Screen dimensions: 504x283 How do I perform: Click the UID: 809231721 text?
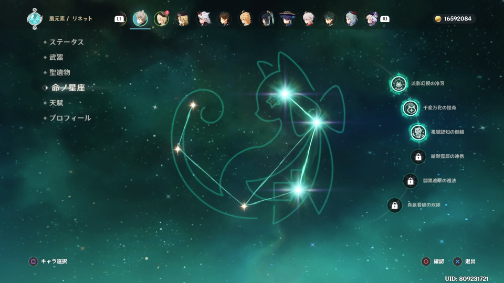(467, 278)
